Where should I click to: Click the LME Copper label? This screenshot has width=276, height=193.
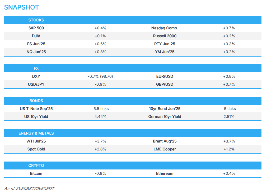pos(165,149)
